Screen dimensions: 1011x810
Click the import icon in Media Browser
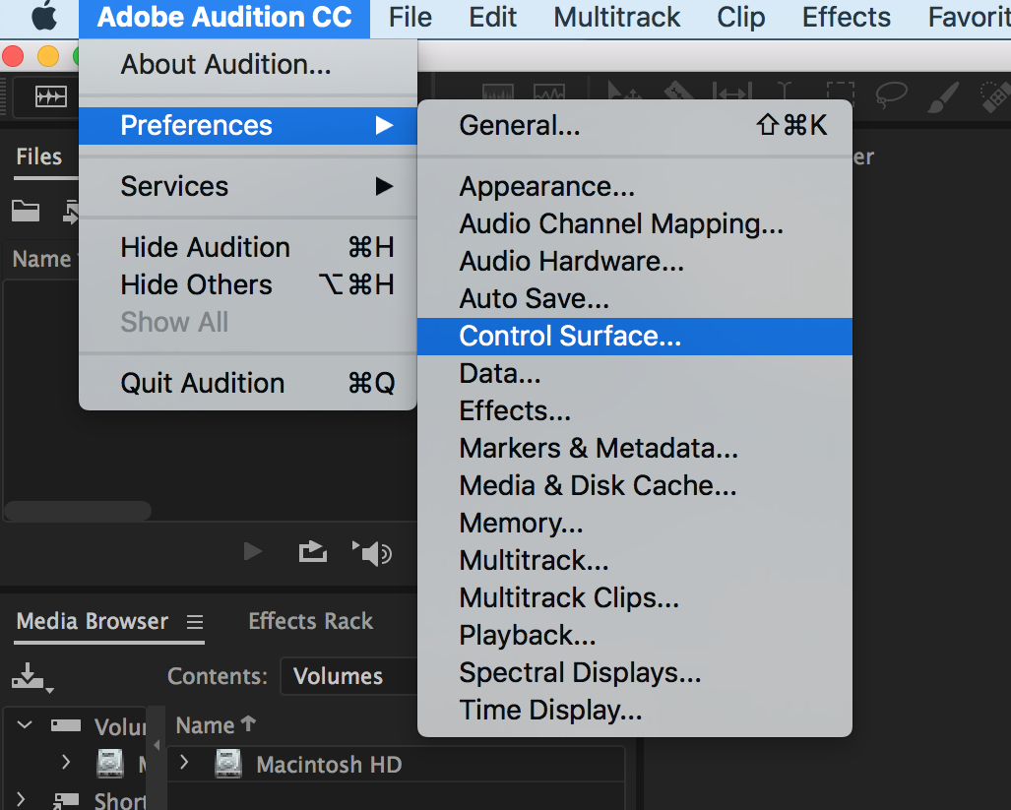coord(28,675)
